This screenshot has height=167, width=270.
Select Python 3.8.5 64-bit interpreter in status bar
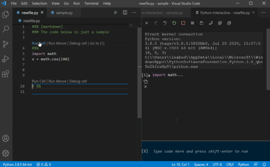point(17,165)
